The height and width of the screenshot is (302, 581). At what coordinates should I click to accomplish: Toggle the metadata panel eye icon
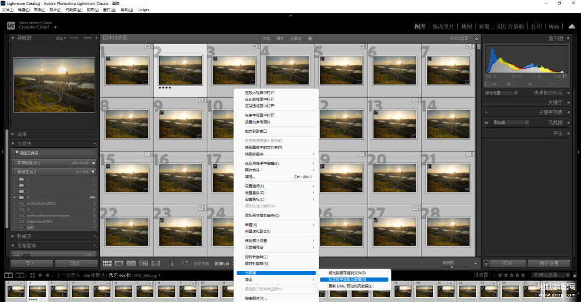coord(486,123)
